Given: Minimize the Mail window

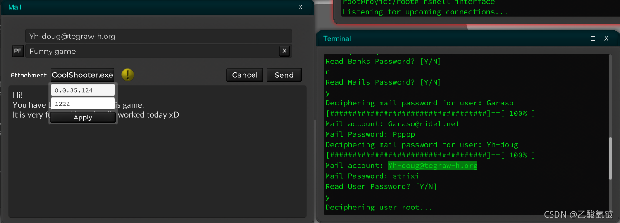Looking at the screenshot, I should (x=273, y=7).
